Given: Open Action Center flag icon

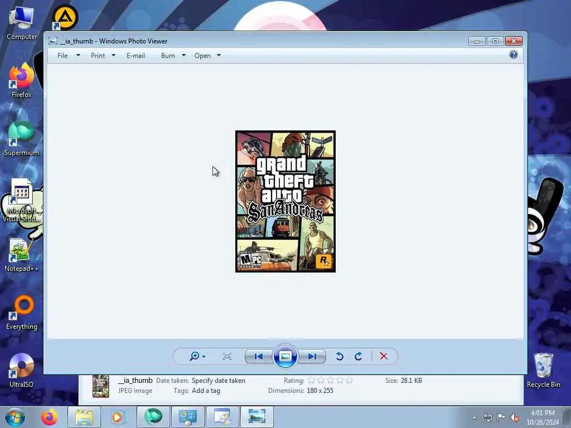Looking at the screenshot, I should [x=501, y=417].
